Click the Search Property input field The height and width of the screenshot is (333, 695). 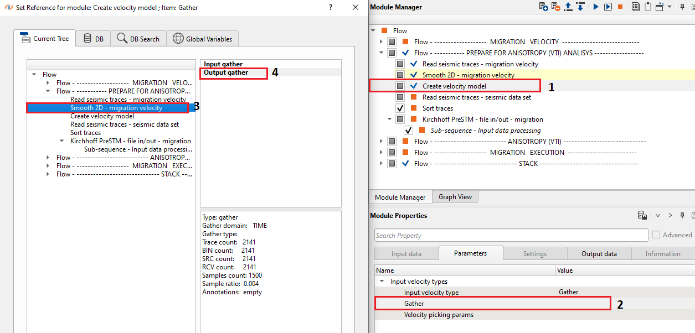coord(511,236)
